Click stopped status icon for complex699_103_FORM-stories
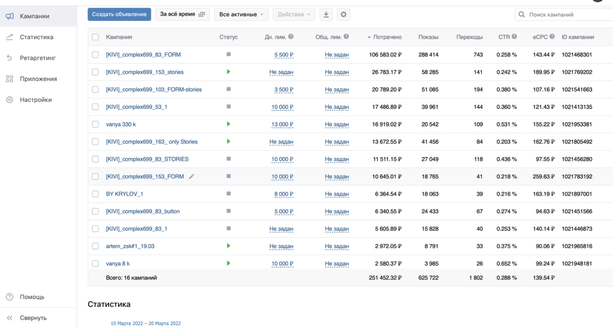 [x=228, y=89]
